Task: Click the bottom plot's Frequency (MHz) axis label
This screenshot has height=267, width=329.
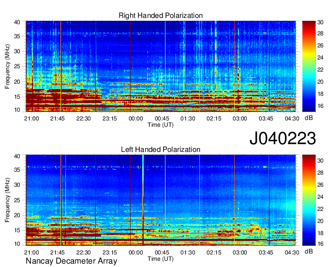Action: point(7,200)
